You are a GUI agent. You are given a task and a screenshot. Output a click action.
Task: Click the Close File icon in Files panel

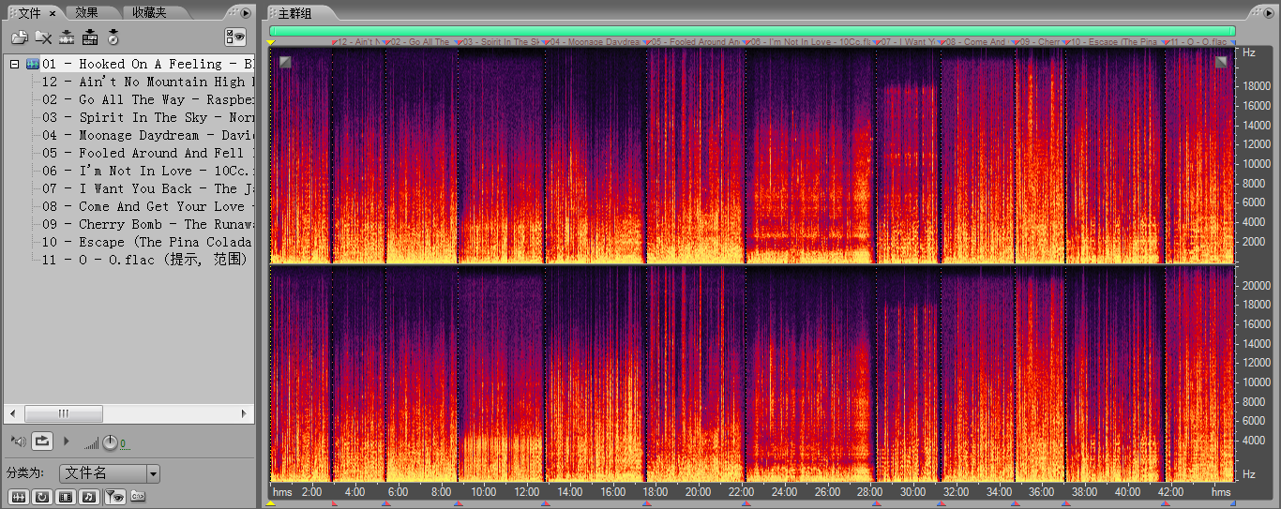coord(43,37)
